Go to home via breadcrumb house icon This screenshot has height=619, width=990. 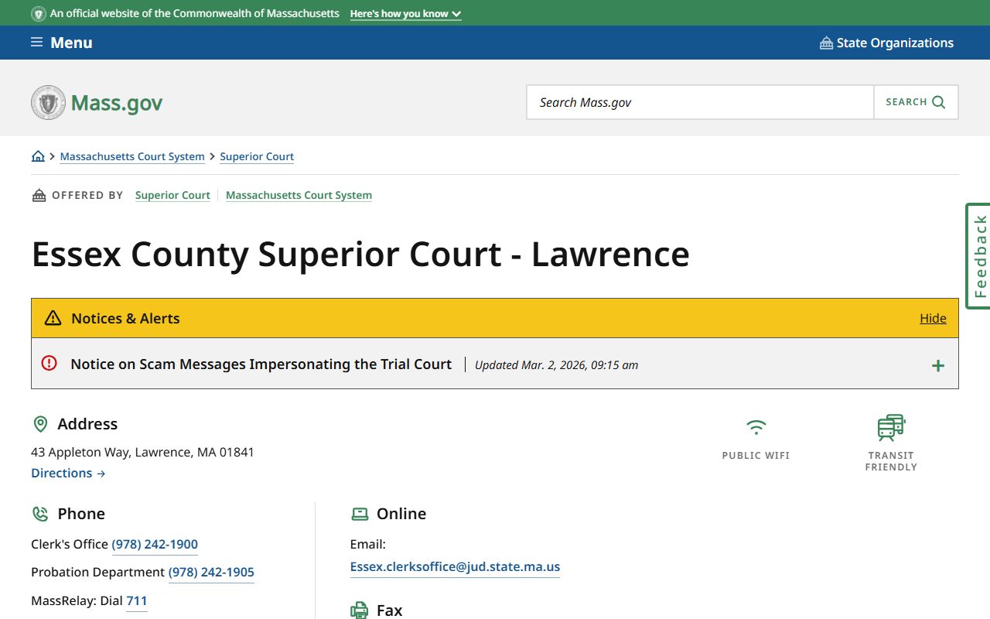[x=38, y=156]
